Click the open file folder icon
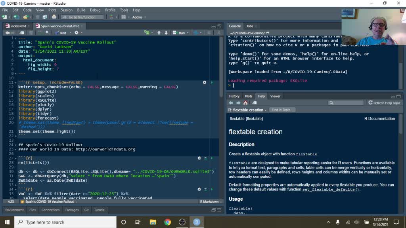 tap(25, 17)
